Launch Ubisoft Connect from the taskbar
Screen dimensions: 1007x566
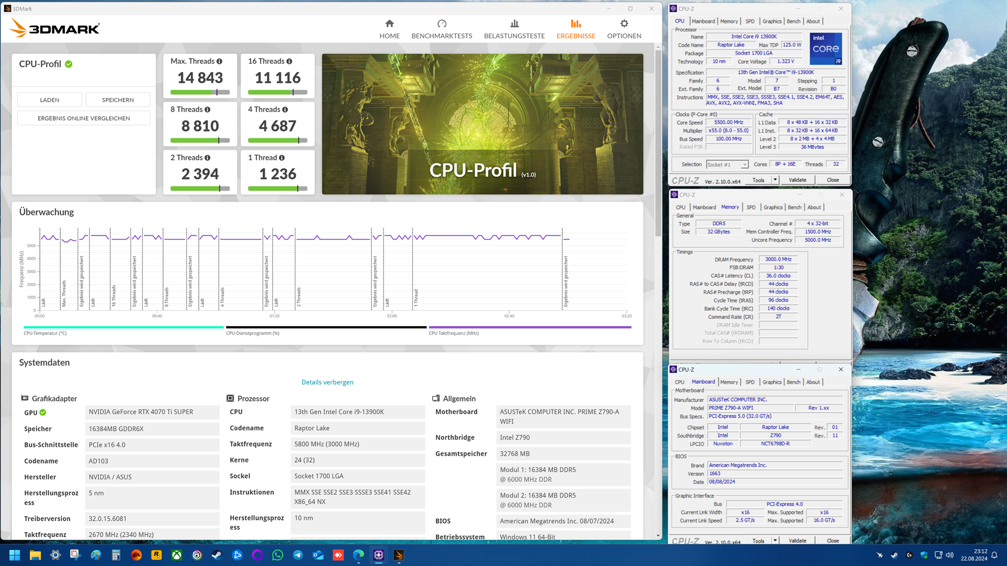pyautogui.click(x=197, y=555)
